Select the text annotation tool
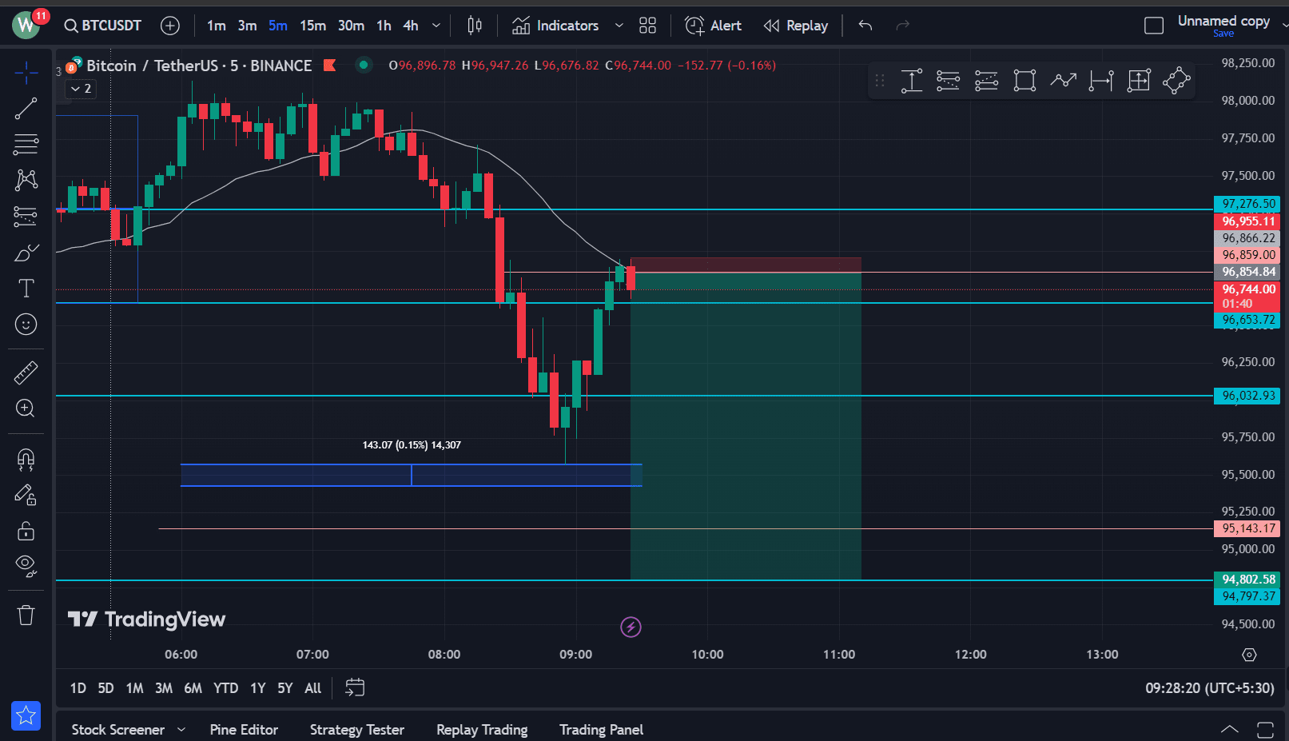1289x741 pixels. tap(26, 289)
